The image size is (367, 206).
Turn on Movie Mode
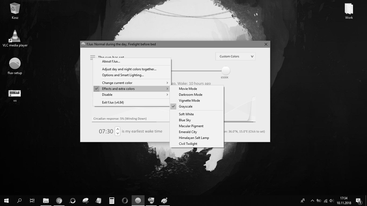[188, 89]
